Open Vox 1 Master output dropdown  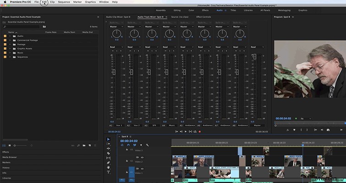pyautogui.click(x=116, y=27)
